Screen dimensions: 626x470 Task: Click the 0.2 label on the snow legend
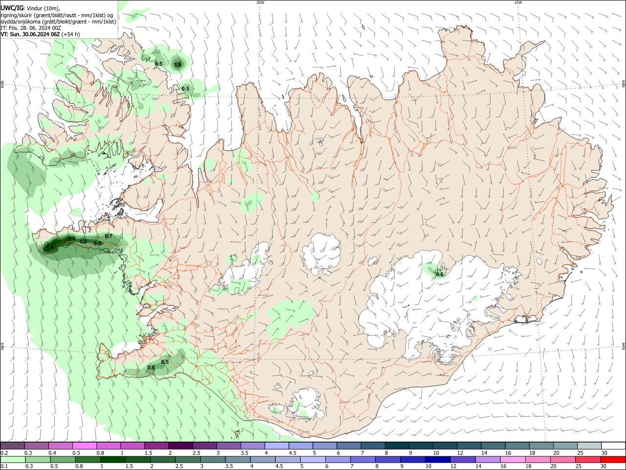[x=4, y=453]
